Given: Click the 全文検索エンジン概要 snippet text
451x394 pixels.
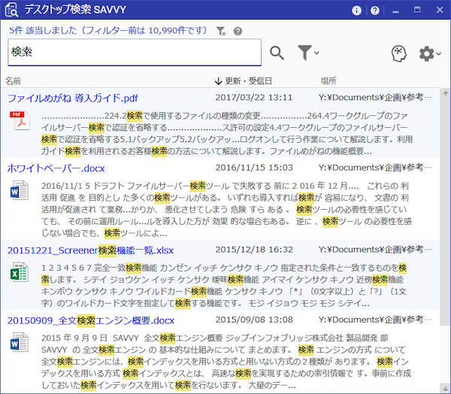Looking at the screenshot, I should (226, 362).
